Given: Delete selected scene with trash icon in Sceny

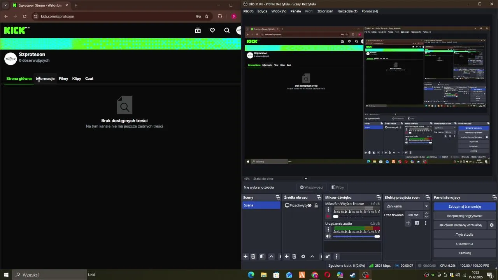Looking at the screenshot, I should coord(253,257).
